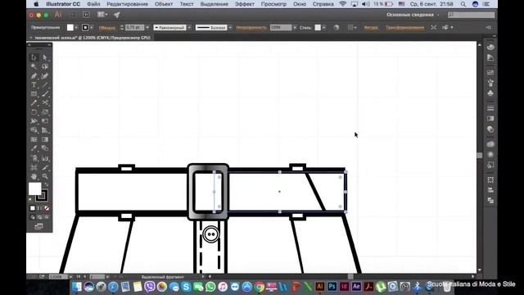Open the Просмотр menu
524x295 pixels.
(273, 4)
